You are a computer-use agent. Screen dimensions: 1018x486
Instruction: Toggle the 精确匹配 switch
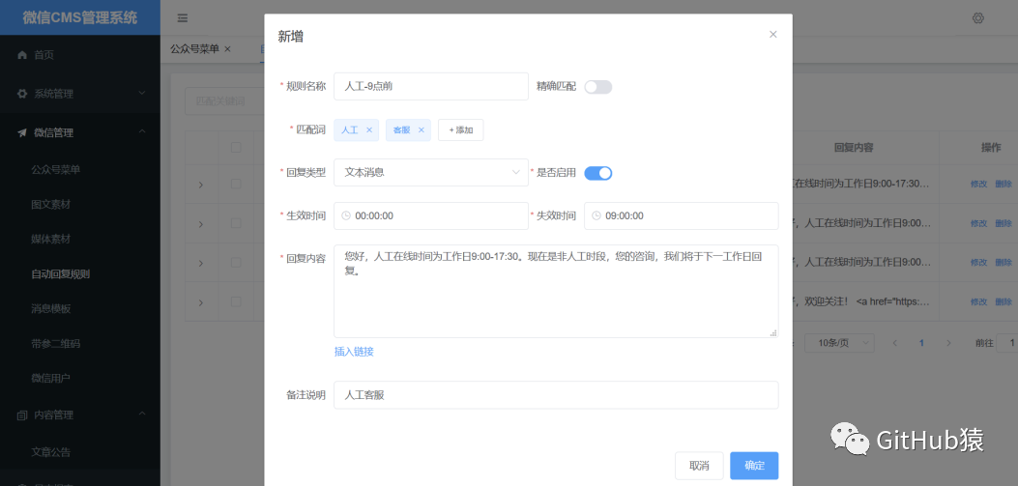[x=598, y=87]
